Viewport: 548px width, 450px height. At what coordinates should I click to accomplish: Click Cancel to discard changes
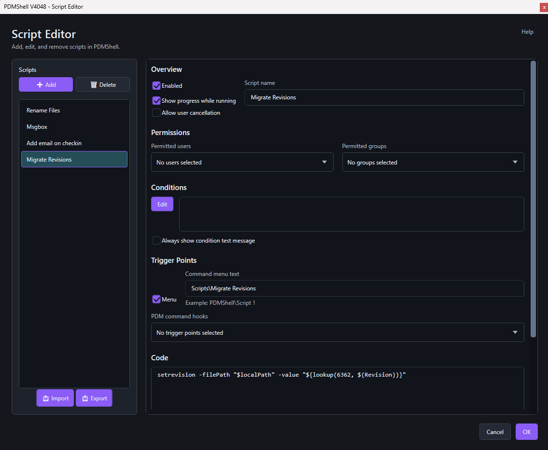tap(495, 432)
